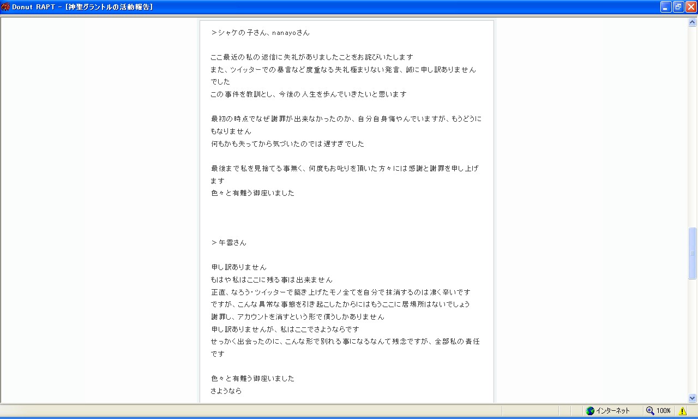Click the short line "もなりません"
The image size is (698, 419).
click(231, 131)
